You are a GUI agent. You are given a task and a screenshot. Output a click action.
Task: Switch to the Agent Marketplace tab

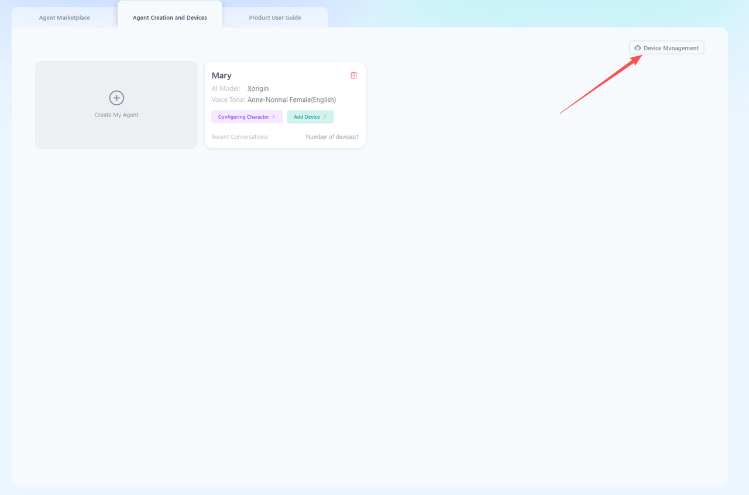[x=64, y=18]
